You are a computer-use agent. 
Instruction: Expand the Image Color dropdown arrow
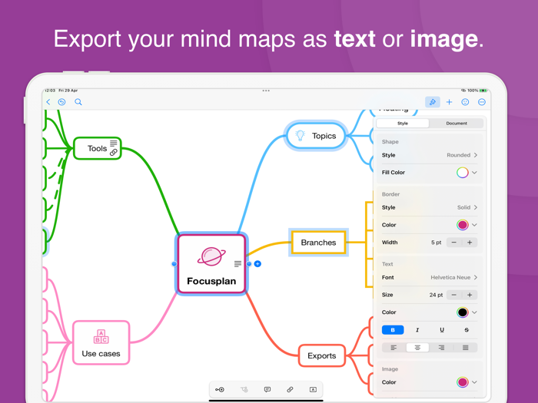pyautogui.click(x=474, y=382)
